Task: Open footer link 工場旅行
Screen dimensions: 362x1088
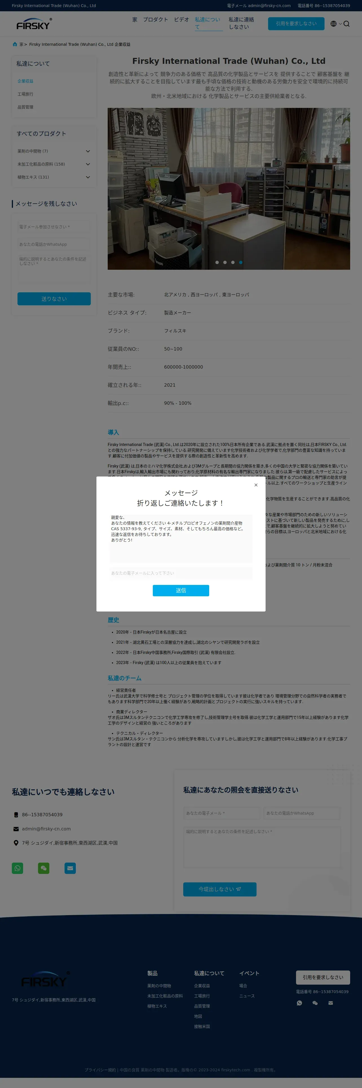Action: [x=202, y=996]
